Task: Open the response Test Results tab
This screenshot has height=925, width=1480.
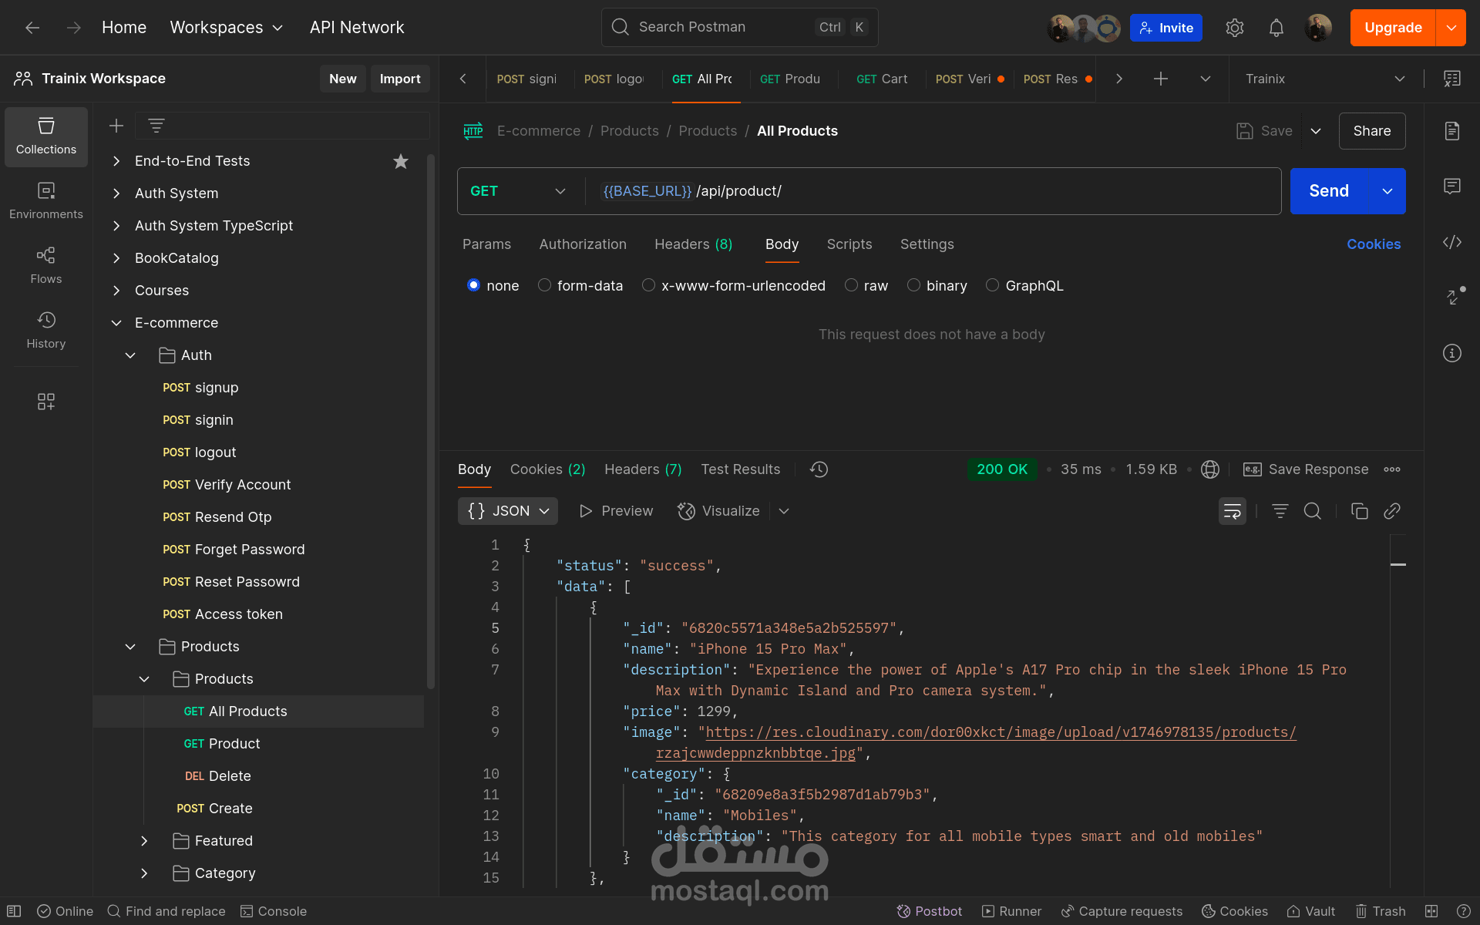Action: point(740,469)
